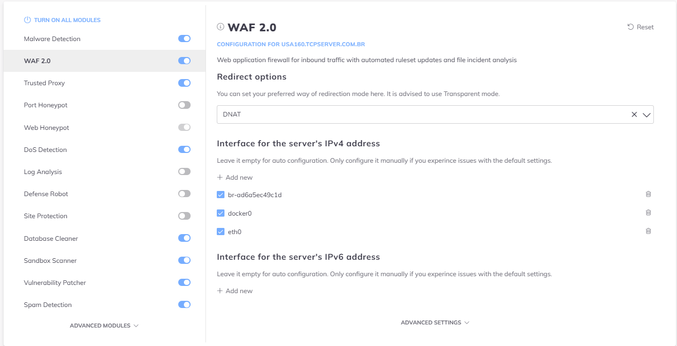Expand Advanced Settings section

435,322
